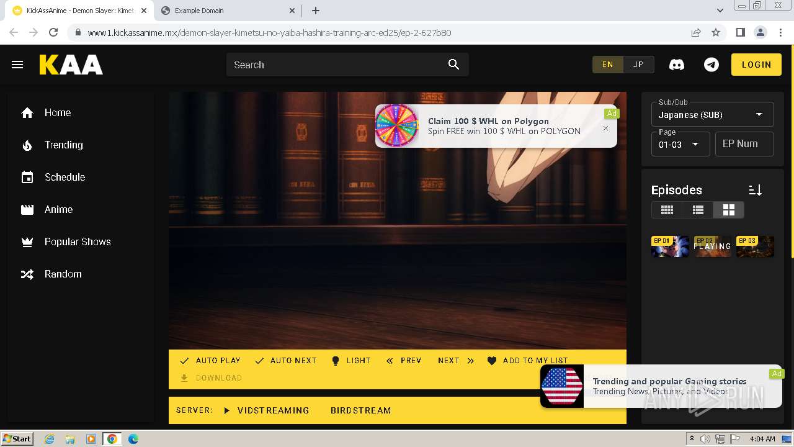Screen dimensions: 794x447
Task: Open Microsoft Edge from taskbar
Action: click(x=133, y=439)
